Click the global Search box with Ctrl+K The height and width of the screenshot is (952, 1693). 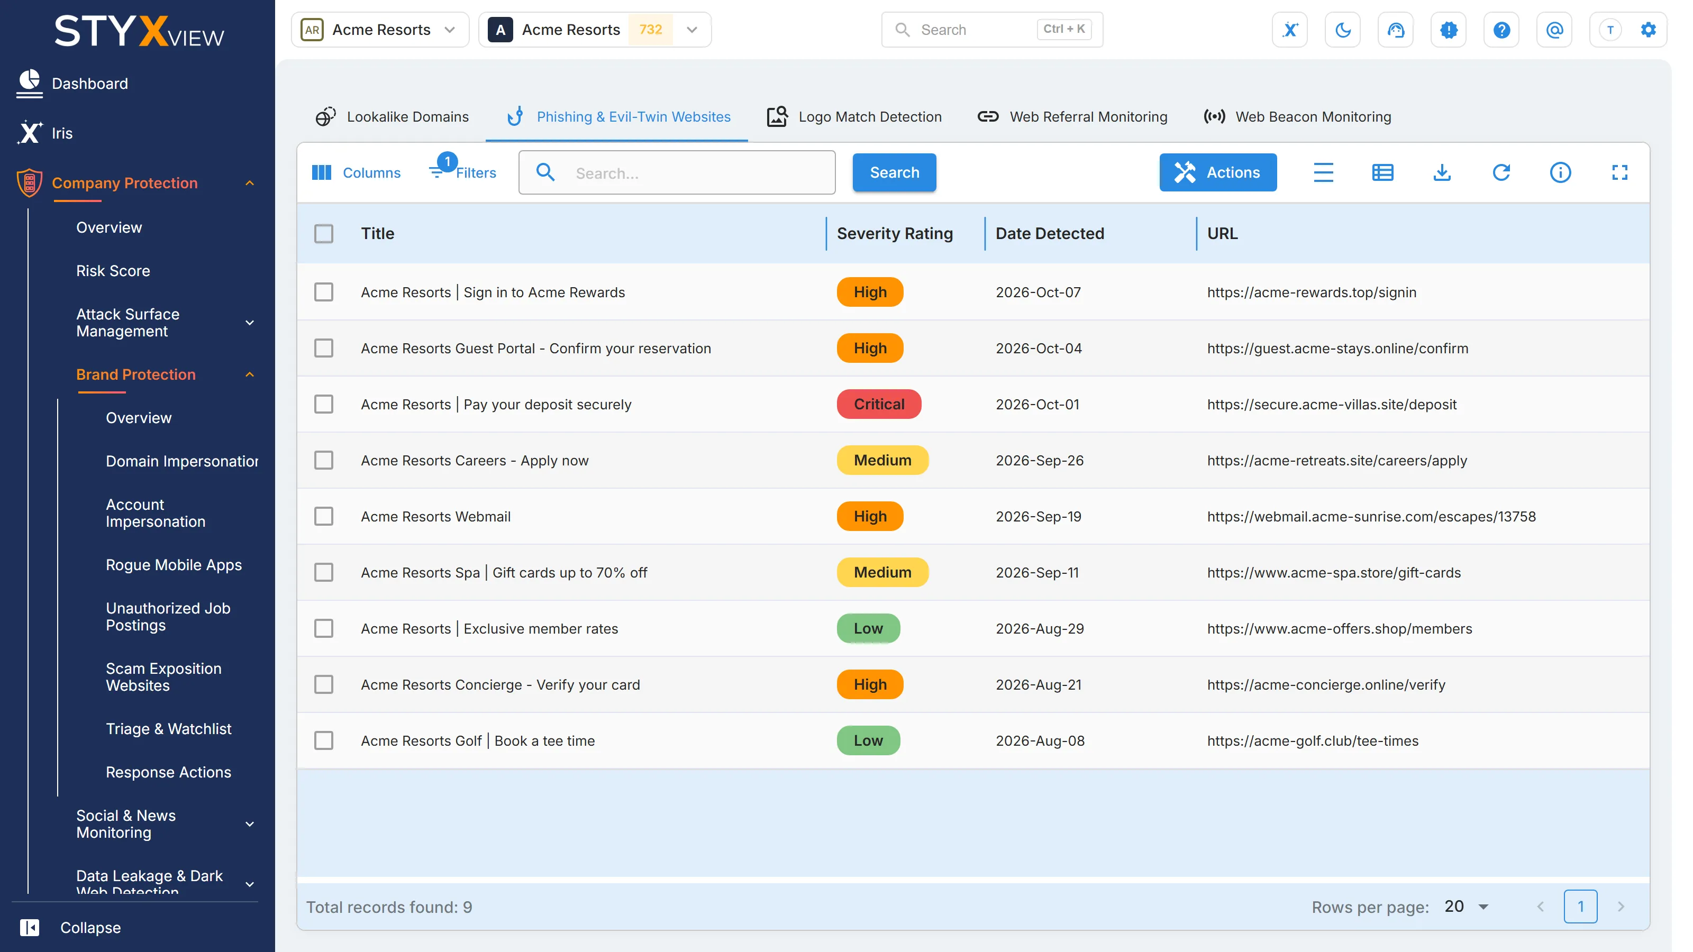pyautogui.click(x=993, y=30)
